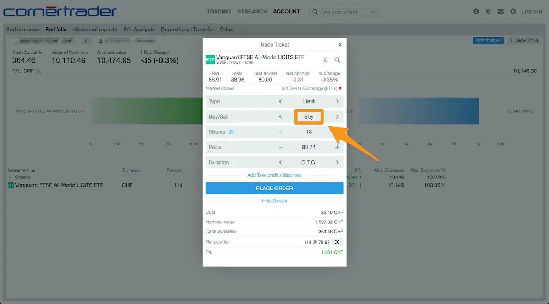The height and width of the screenshot is (304, 549).
Task: Click the user person icon
Action: (100, 41)
